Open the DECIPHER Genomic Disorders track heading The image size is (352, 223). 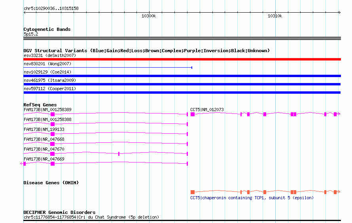tap(59, 212)
